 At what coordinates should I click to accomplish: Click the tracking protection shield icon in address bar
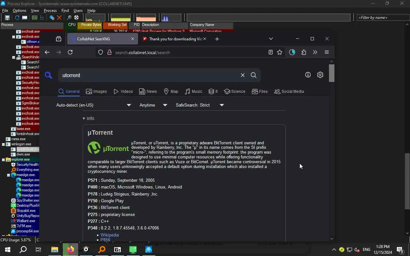pyautogui.click(x=101, y=52)
